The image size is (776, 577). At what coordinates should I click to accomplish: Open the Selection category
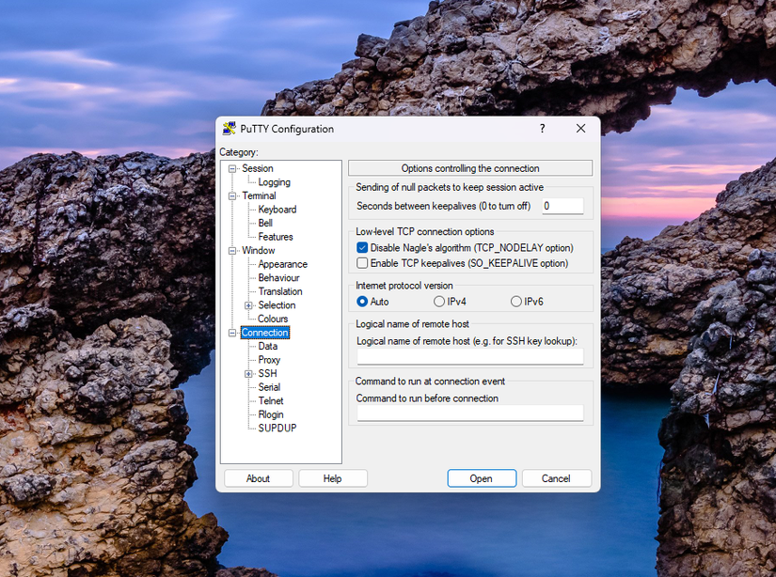point(277,305)
